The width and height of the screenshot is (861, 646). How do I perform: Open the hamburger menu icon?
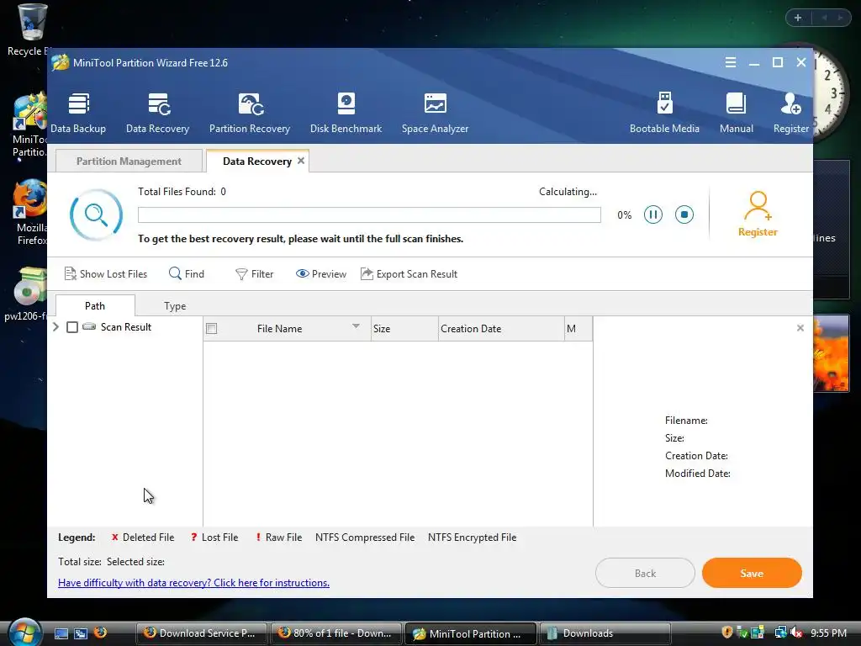coord(731,62)
